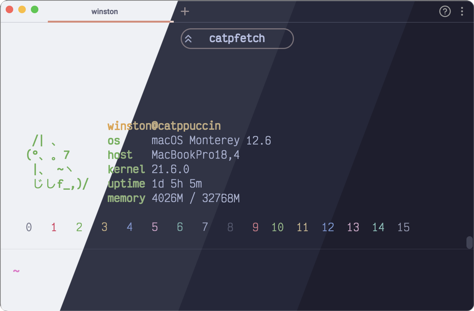Screen dimensions: 474x311
Task: Click color number 14
Action: click(378, 227)
